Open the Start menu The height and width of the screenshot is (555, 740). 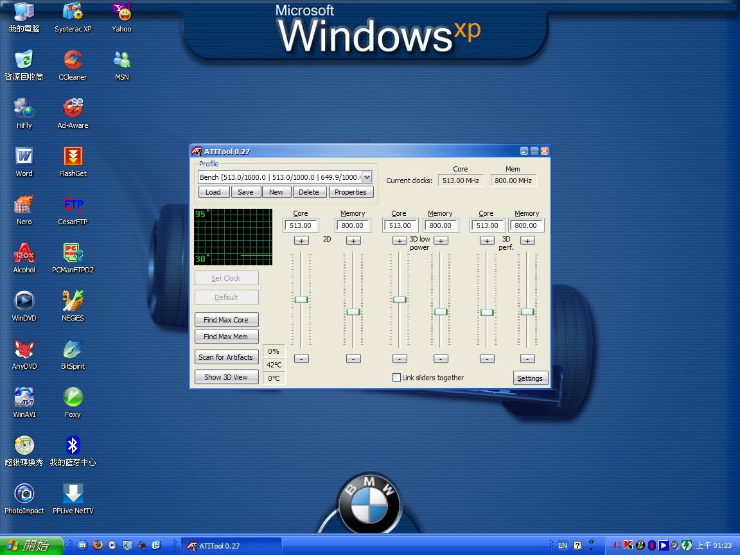pyautogui.click(x=31, y=545)
